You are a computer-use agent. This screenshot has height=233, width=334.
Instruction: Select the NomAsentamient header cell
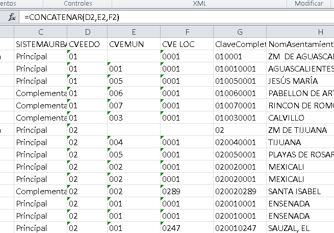[300, 44]
